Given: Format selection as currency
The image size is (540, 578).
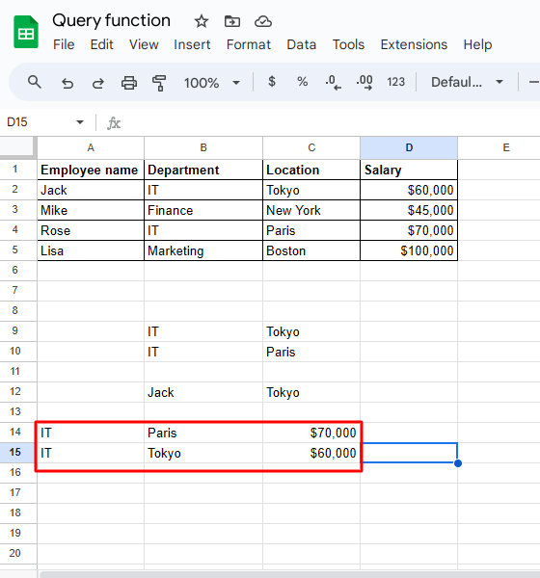Looking at the screenshot, I should (x=272, y=82).
